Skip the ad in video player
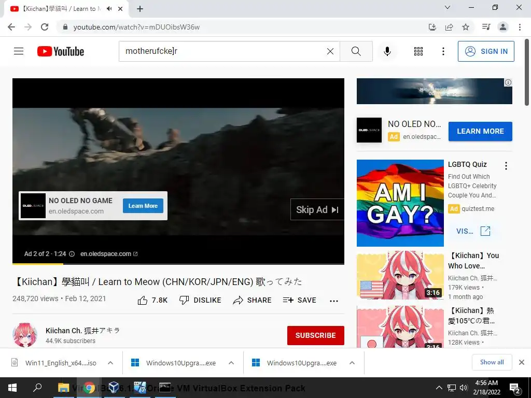Image resolution: width=531 pixels, height=398 pixels. pos(317,210)
